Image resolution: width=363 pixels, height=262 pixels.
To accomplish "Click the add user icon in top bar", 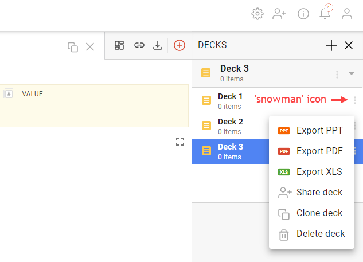I will click(x=280, y=14).
